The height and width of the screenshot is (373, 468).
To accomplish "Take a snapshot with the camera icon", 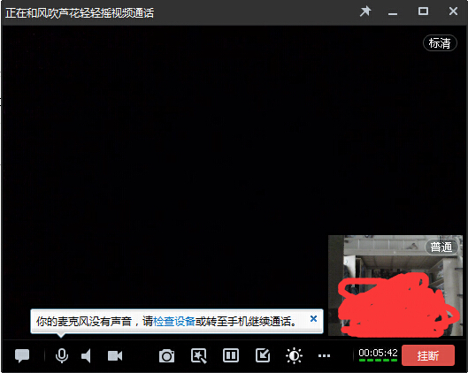I will click(166, 355).
